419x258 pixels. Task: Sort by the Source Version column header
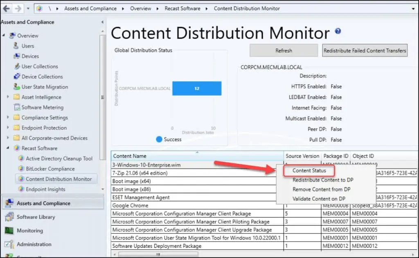click(302, 156)
